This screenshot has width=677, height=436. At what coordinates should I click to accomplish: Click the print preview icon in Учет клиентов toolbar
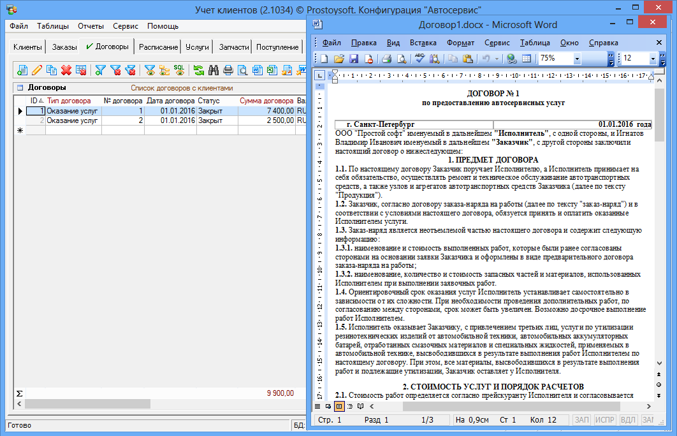click(x=243, y=70)
